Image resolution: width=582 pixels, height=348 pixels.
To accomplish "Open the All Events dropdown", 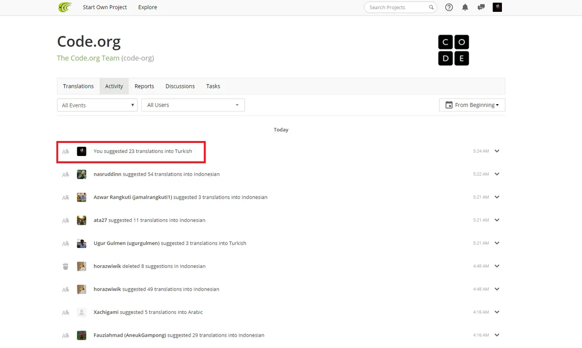I will coord(97,105).
